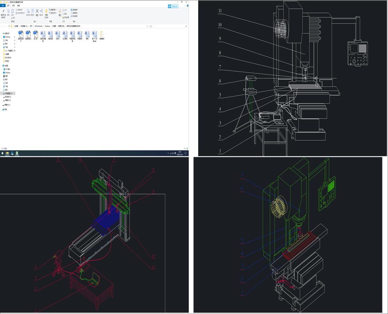Click the blue Help question mark icon

click(187, 6)
